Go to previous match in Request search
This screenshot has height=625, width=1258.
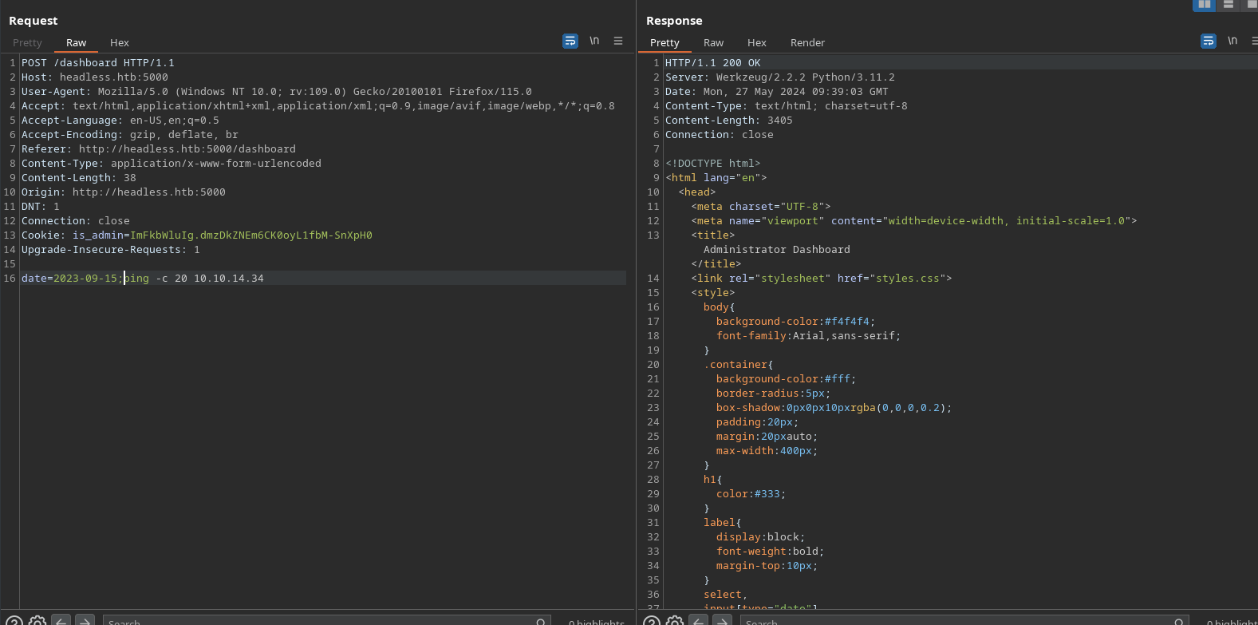click(61, 621)
